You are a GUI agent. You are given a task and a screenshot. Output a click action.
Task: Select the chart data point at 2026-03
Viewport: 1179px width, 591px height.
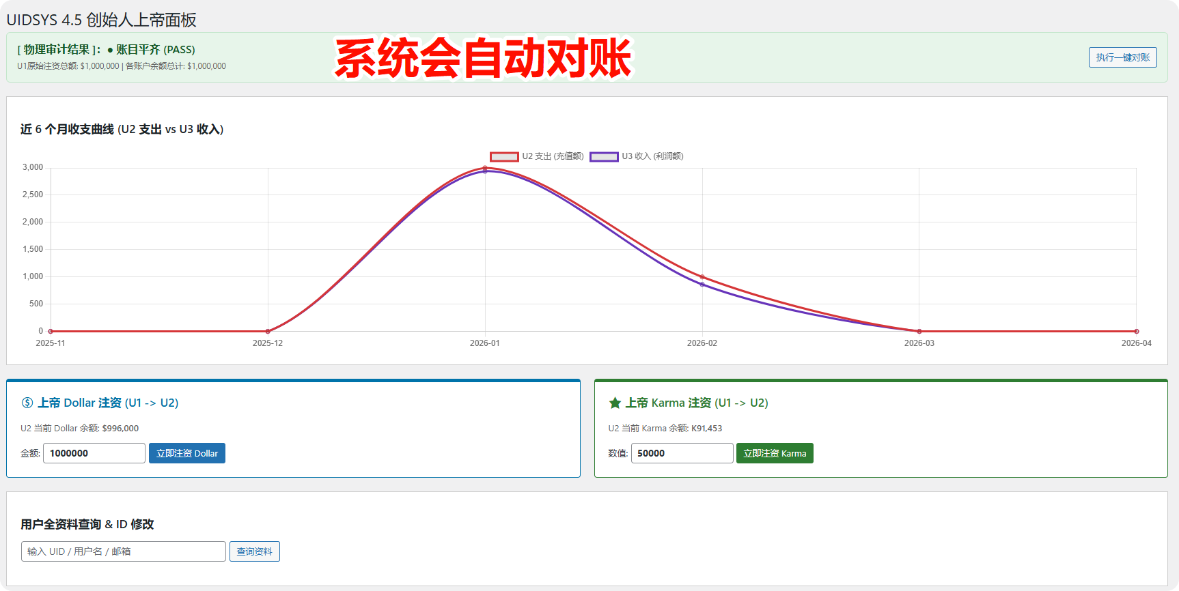[x=919, y=331]
